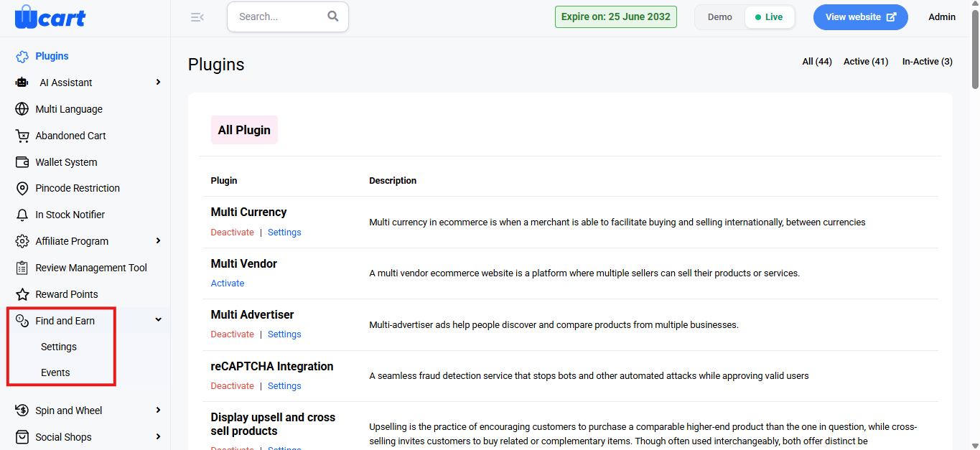This screenshot has height=450, width=980.
Task: Open Multi Advertiser plugin Settings
Action: 284,334
